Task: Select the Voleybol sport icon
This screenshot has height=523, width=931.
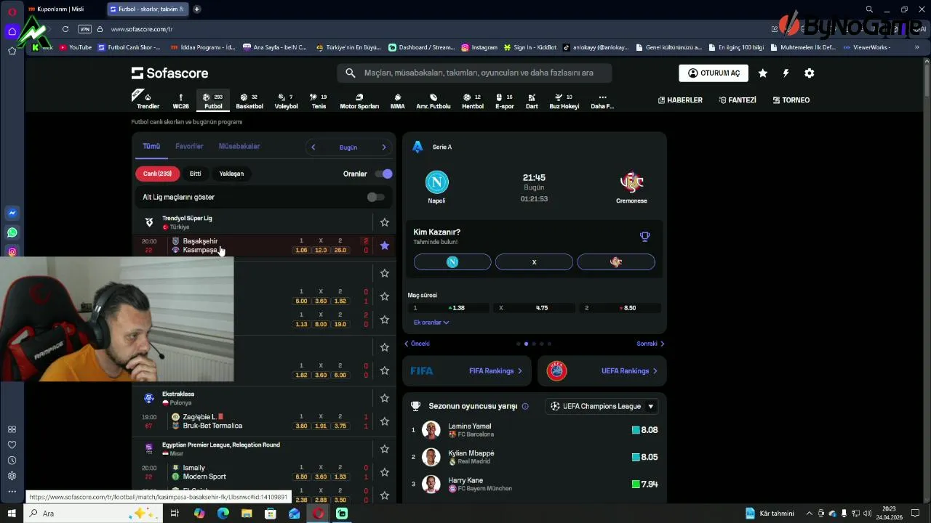Action: click(x=286, y=101)
